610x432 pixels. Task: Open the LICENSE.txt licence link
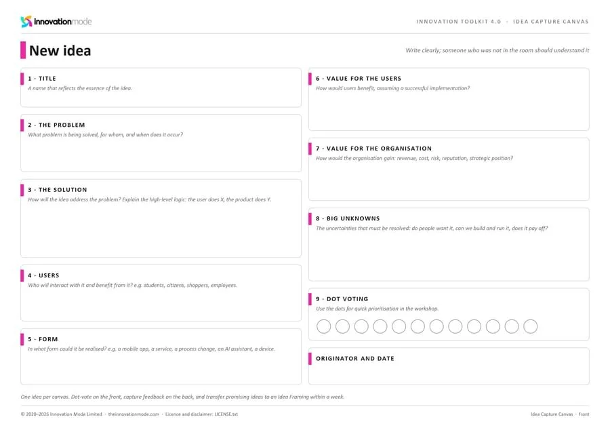226,414
